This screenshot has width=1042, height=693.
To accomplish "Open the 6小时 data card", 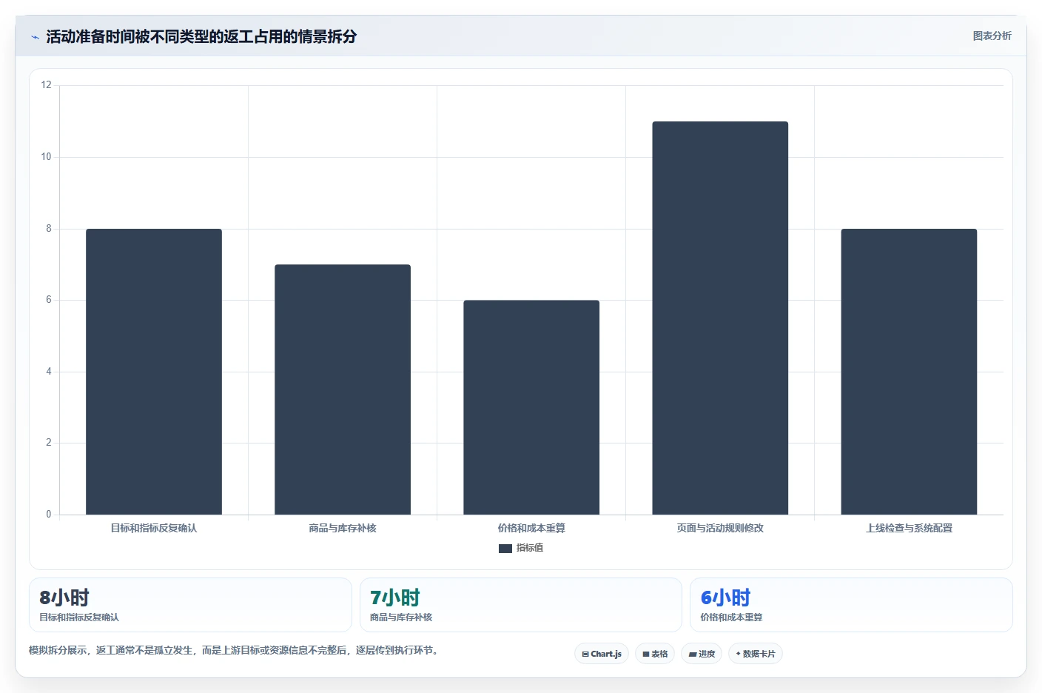I will coord(851,605).
